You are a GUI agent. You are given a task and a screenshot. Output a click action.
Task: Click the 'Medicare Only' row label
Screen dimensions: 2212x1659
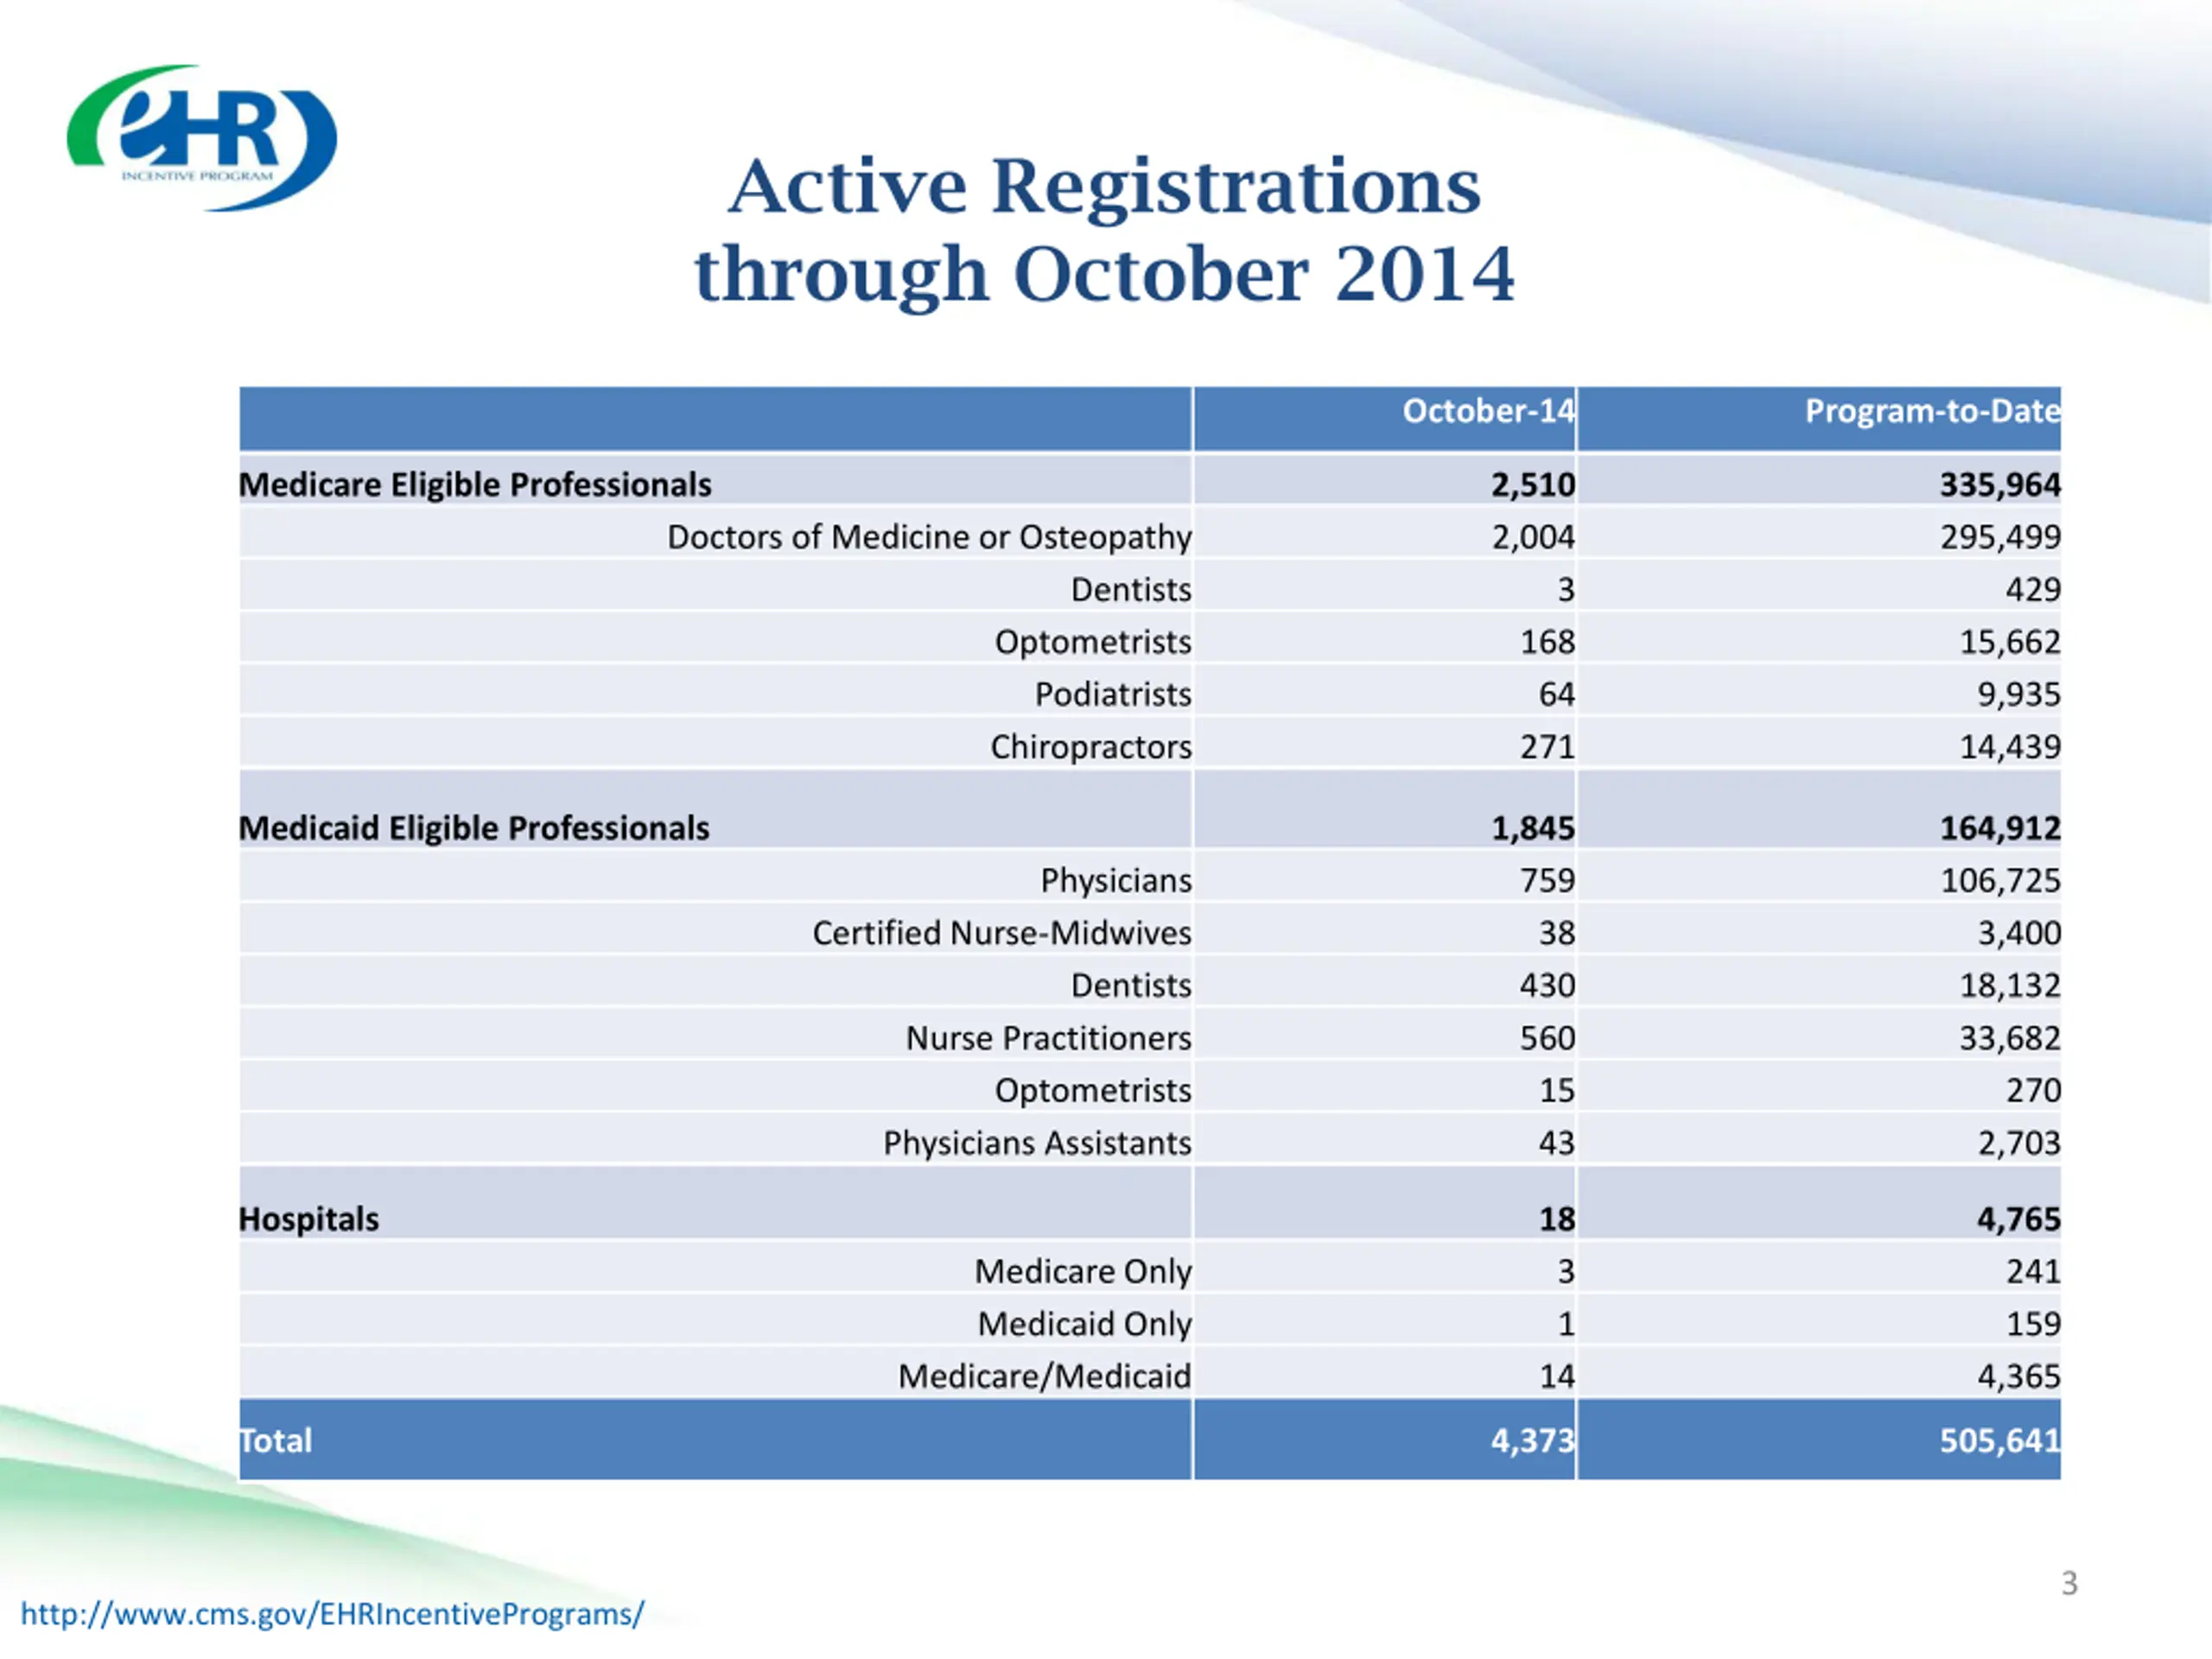tap(1083, 1271)
